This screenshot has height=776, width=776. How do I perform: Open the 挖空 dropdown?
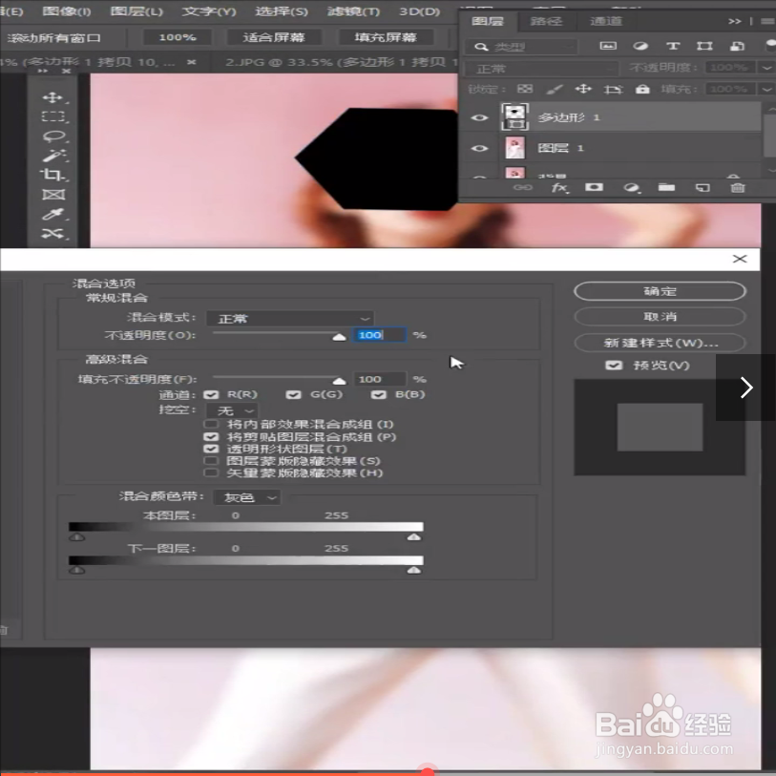click(232, 409)
